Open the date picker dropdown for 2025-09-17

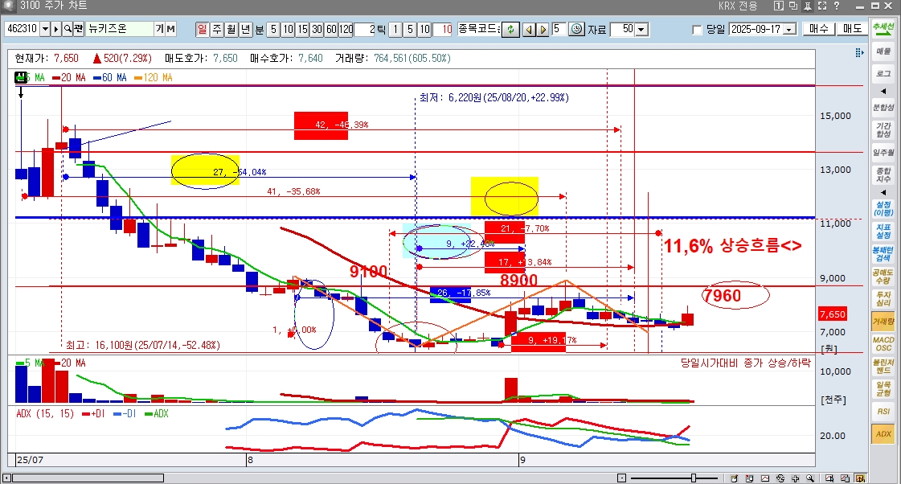(790, 29)
